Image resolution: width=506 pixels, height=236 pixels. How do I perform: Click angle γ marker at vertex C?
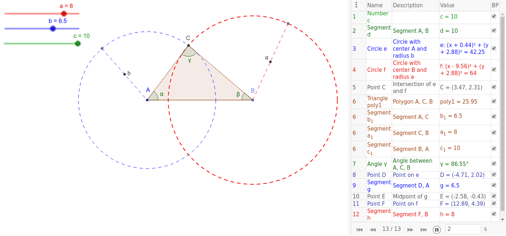coord(189,52)
